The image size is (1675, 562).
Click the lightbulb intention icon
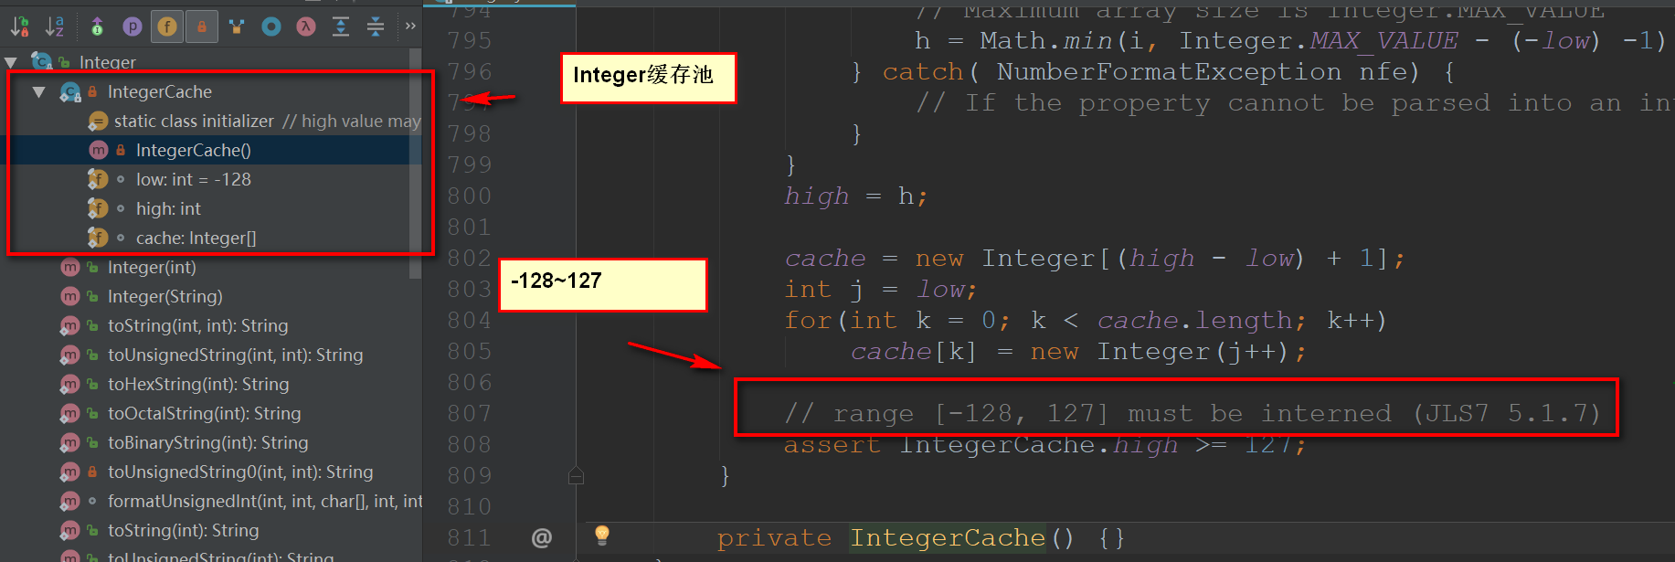[x=602, y=535]
